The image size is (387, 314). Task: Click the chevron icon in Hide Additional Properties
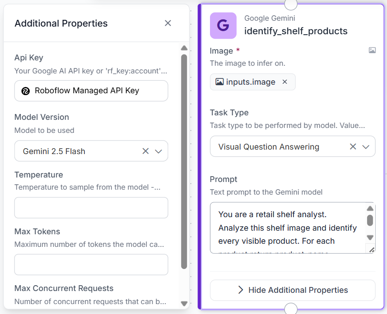pyautogui.click(x=241, y=290)
